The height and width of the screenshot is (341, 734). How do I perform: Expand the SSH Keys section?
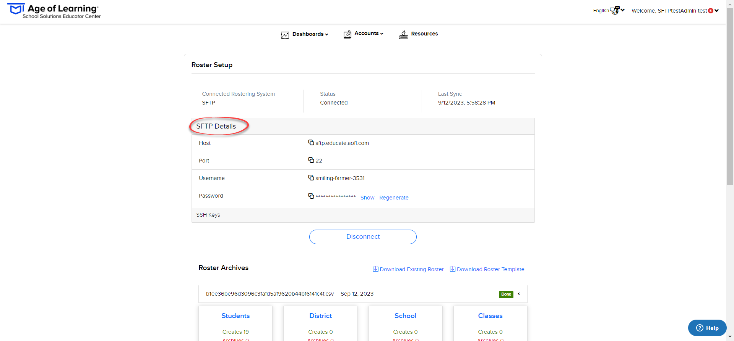[x=363, y=215]
